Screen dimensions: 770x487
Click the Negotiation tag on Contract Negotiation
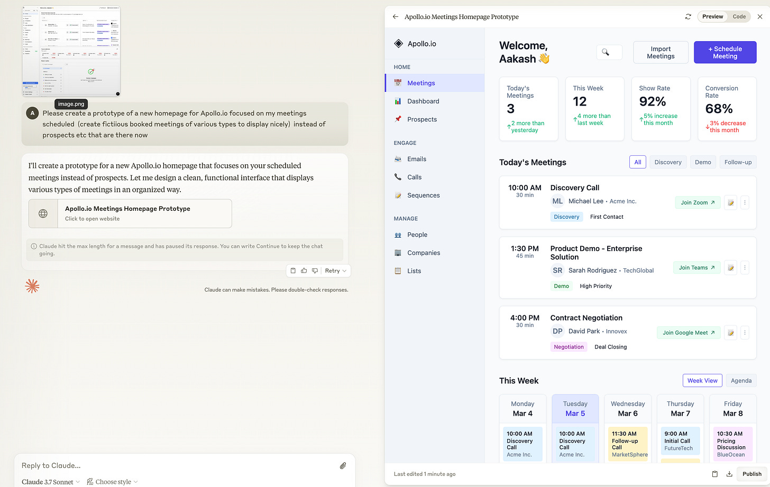[x=569, y=347]
